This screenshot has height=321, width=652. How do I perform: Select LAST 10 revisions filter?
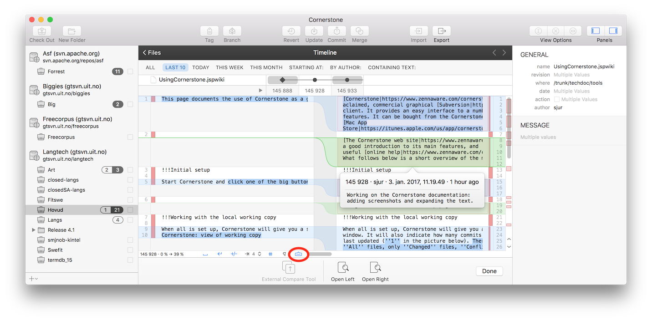click(x=175, y=67)
